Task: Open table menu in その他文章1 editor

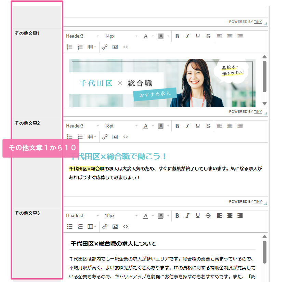Action: [92, 47]
